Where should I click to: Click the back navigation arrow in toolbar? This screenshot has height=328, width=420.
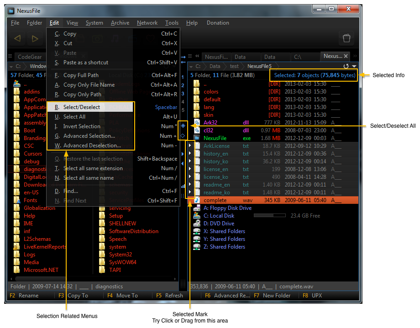point(18,39)
